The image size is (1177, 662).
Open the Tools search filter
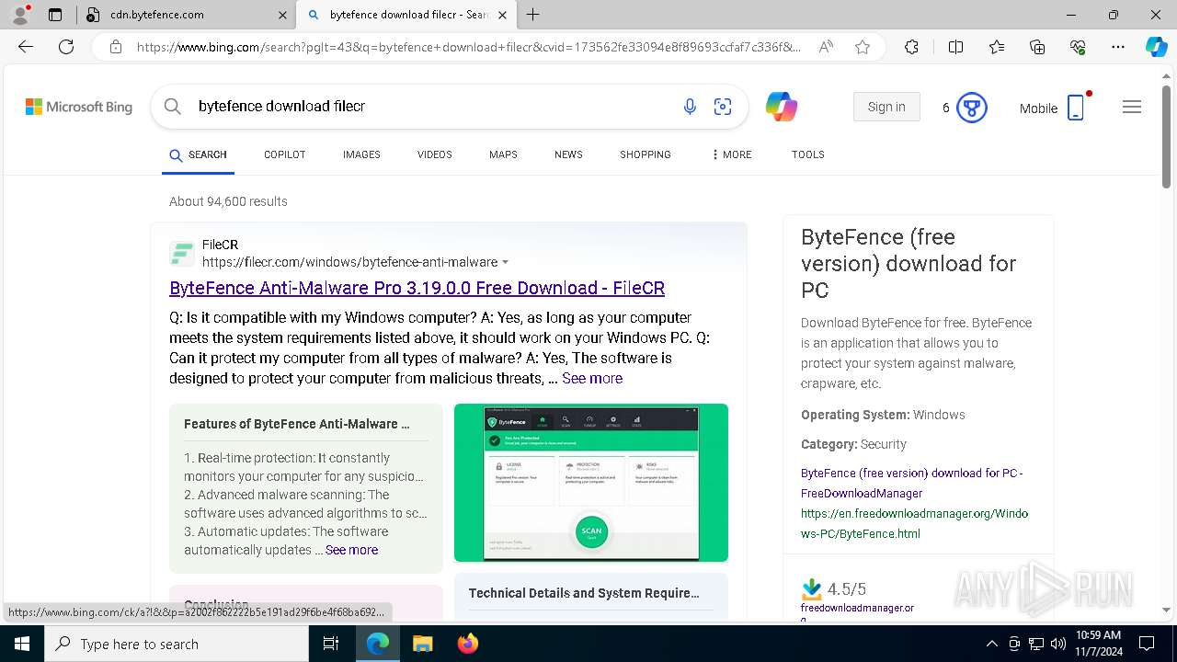(807, 154)
